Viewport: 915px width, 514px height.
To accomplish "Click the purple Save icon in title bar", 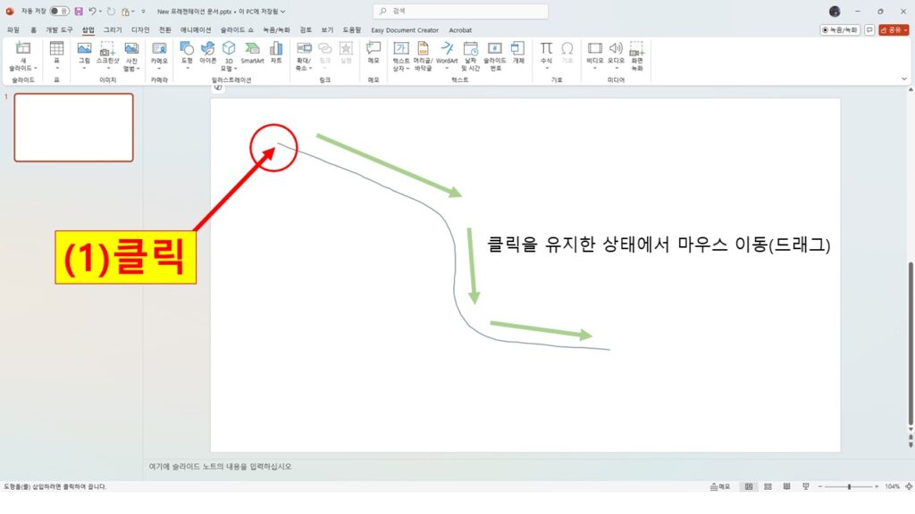I will tap(79, 11).
